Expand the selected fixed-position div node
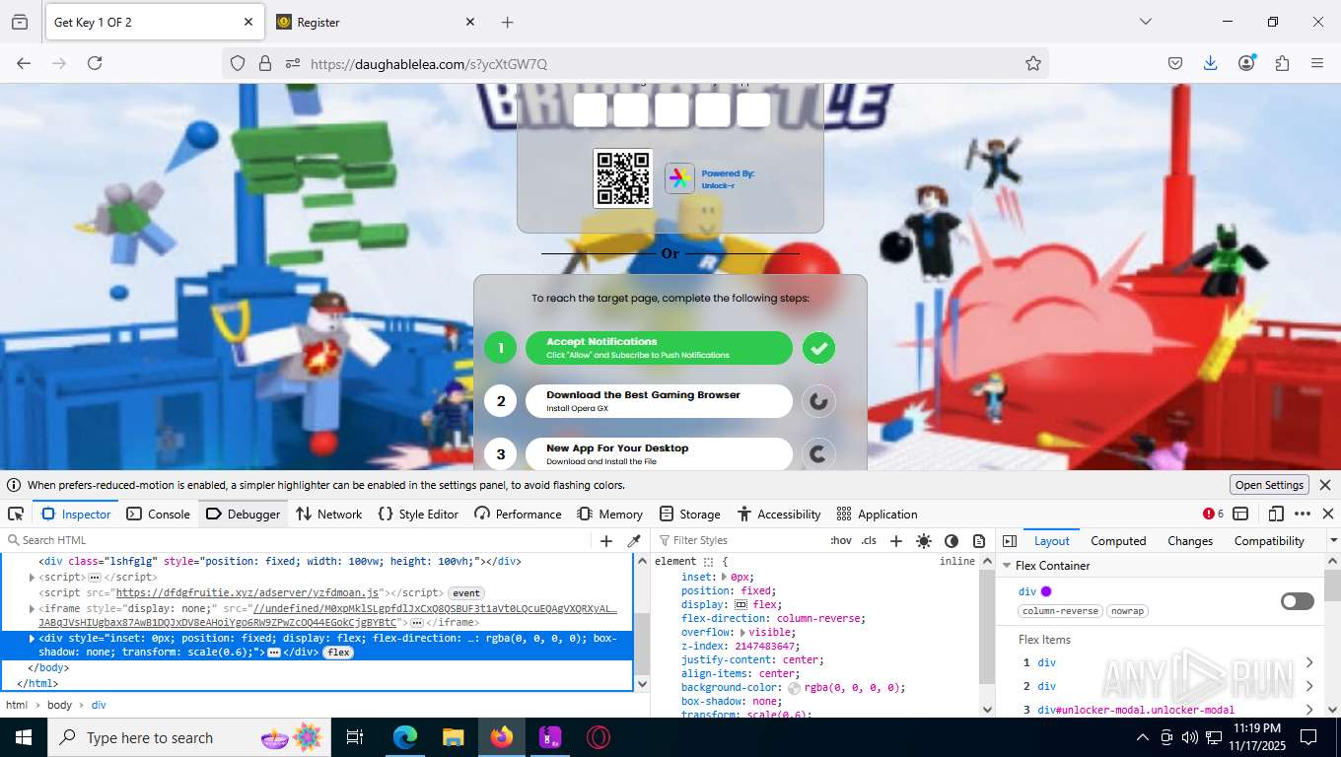The width and height of the screenshot is (1341, 757). pos(33,638)
